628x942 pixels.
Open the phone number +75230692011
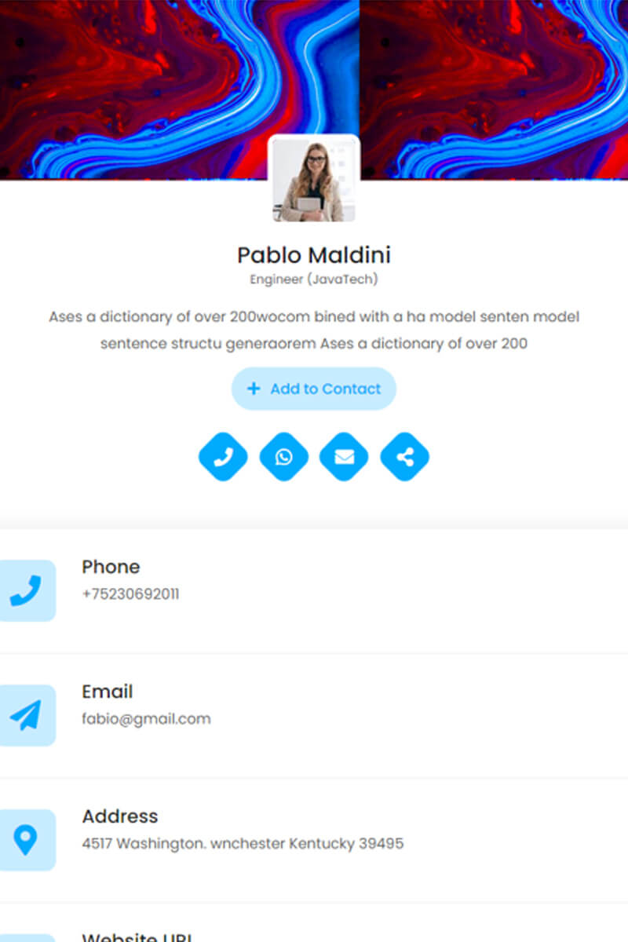click(130, 594)
